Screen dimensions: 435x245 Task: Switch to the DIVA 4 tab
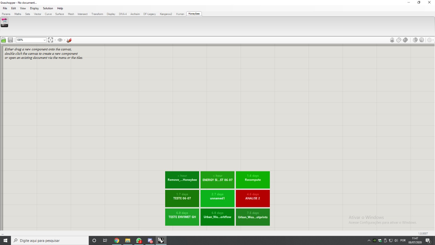click(x=123, y=14)
